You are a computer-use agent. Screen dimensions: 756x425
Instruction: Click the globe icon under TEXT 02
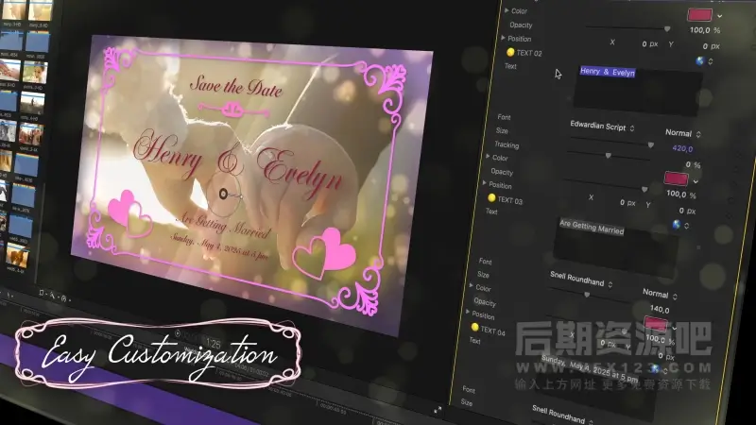point(700,60)
